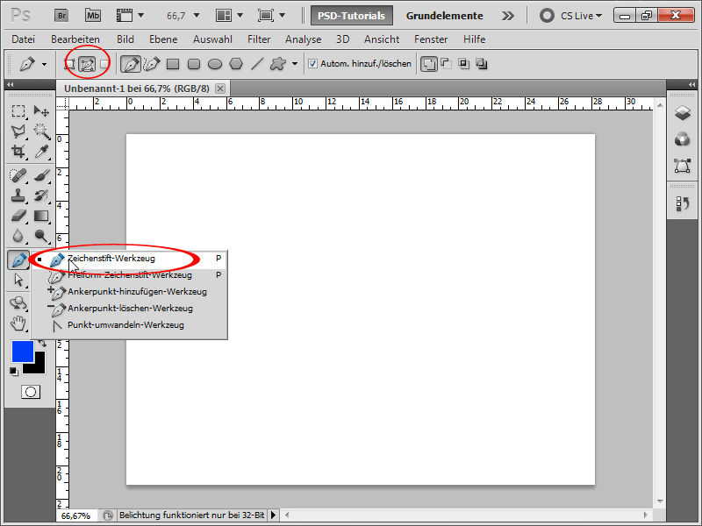Choose the 3D Rotate tool

tap(18, 303)
